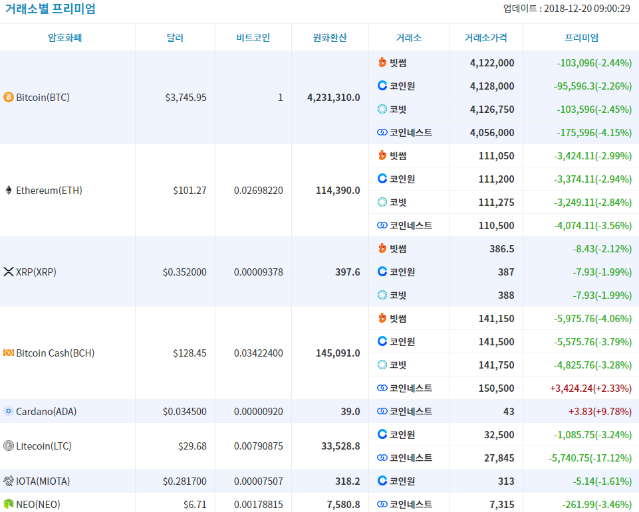Viewport: 639px width, 512px height.
Task: Click the Cardano(ADA) name label
Action: coord(46,411)
